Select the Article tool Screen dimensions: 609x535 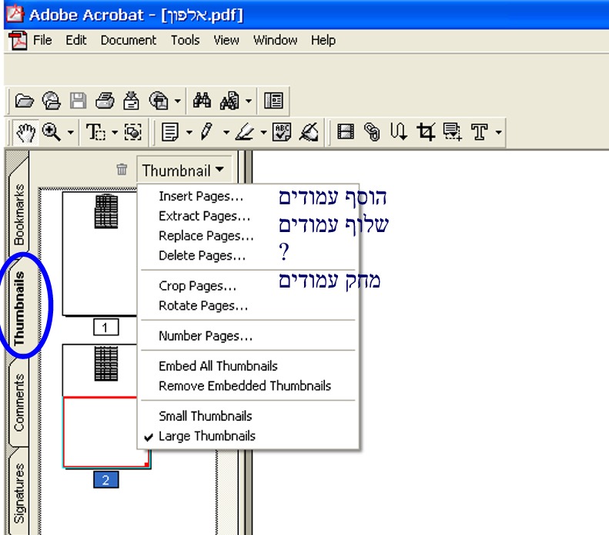click(399, 131)
